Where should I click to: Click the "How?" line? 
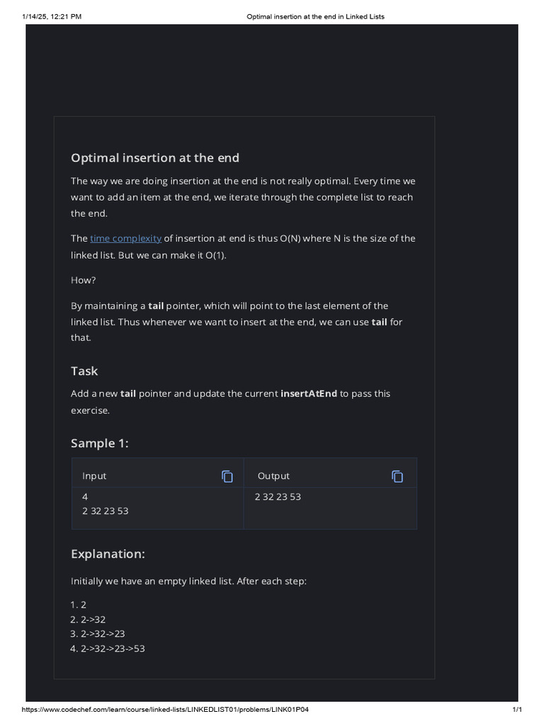coord(84,280)
